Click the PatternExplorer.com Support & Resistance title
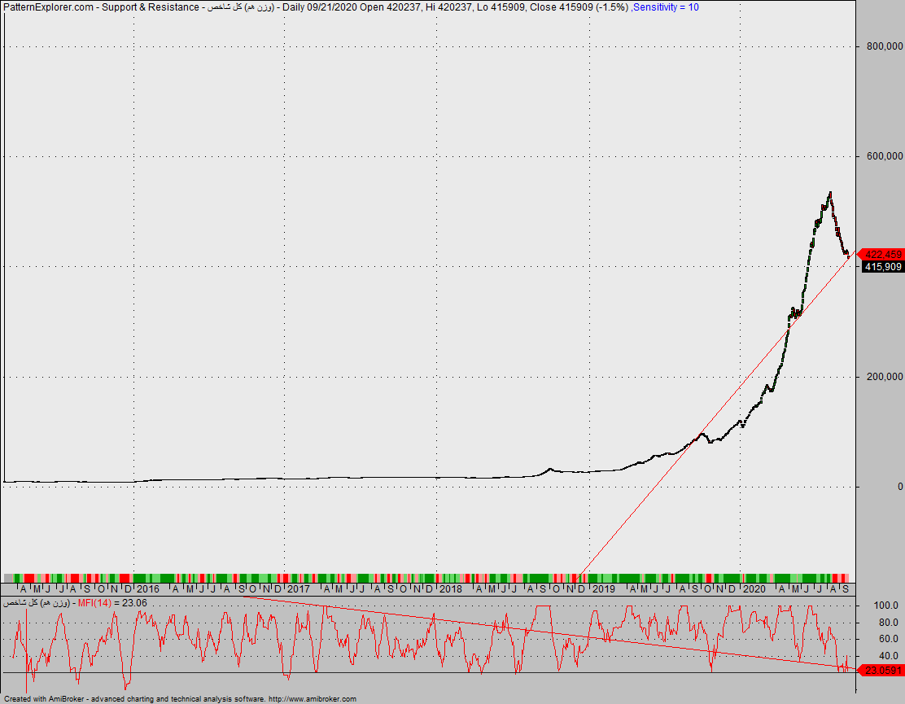This screenshot has height=704, width=905. (x=101, y=7)
